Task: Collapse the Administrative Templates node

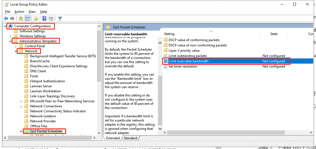Action: tap(11, 41)
